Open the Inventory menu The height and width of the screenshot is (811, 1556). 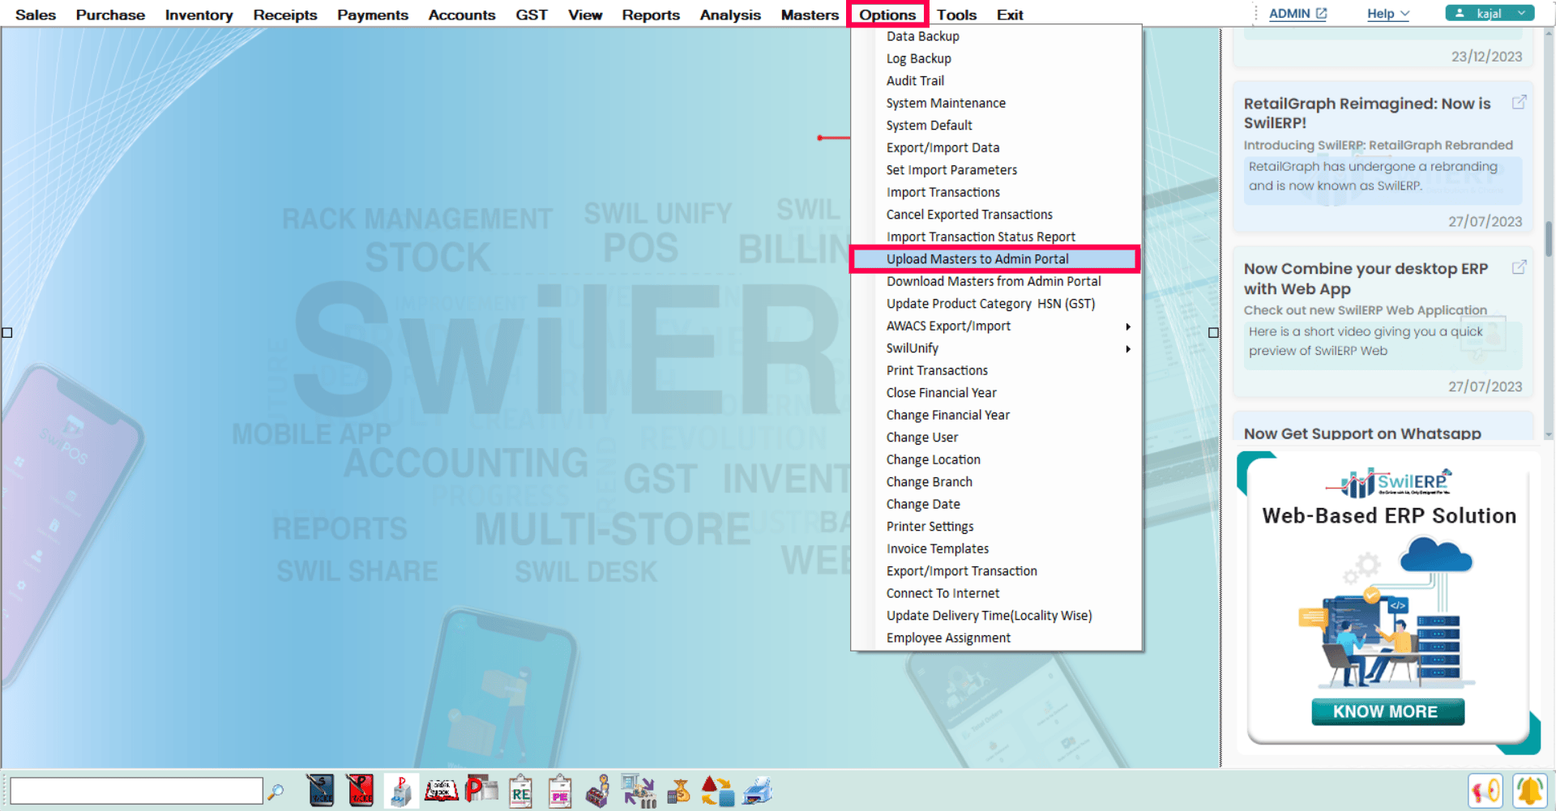pos(199,15)
